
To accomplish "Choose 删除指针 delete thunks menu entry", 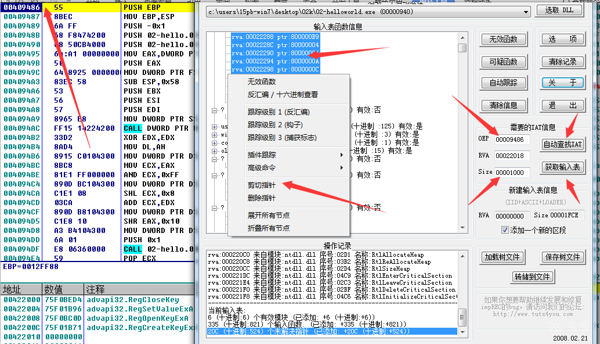I will point(288,198).
